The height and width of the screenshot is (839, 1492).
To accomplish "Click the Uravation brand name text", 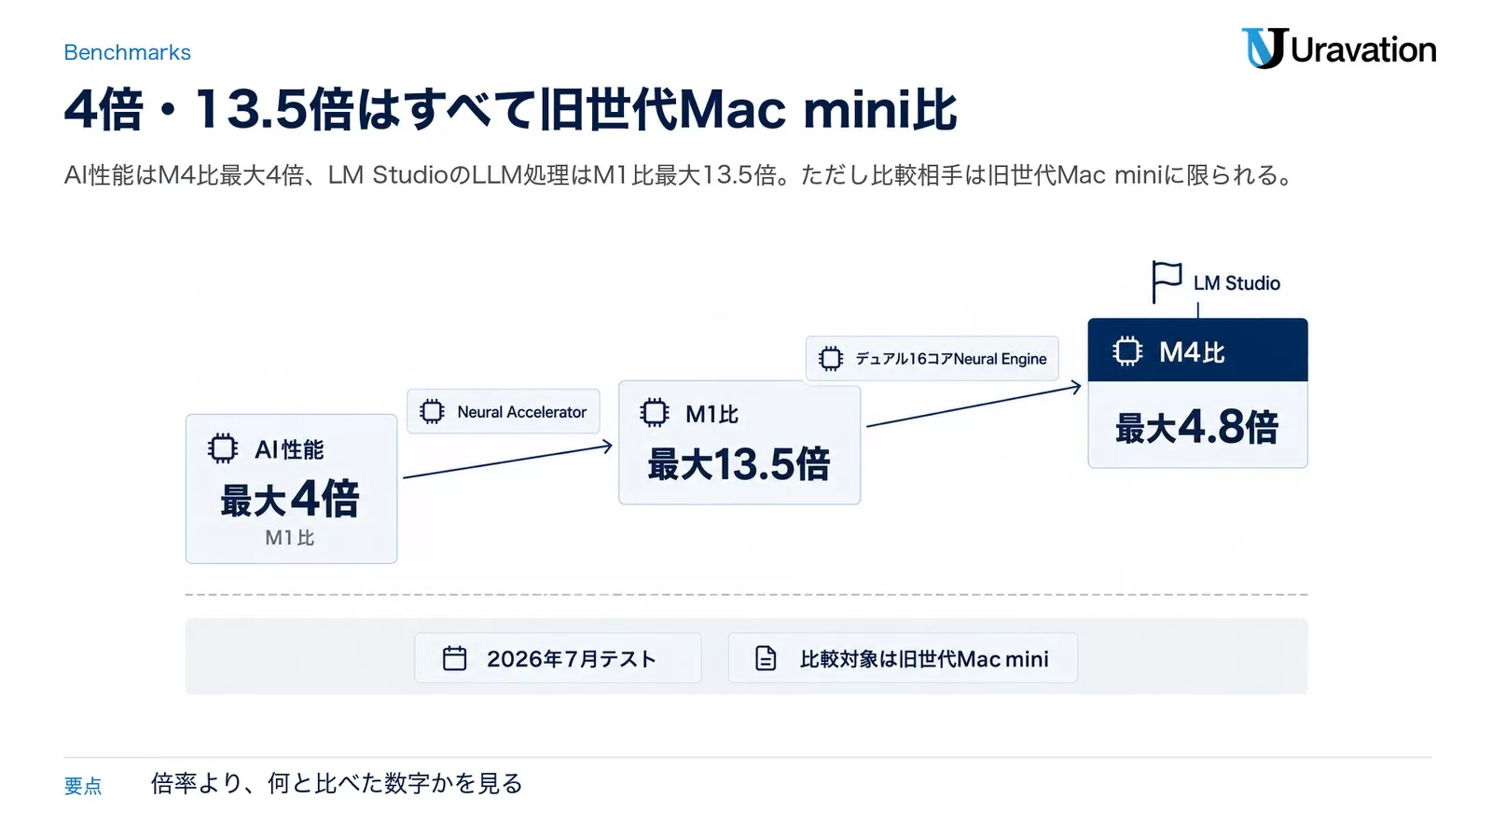I will coord(1363,49).
